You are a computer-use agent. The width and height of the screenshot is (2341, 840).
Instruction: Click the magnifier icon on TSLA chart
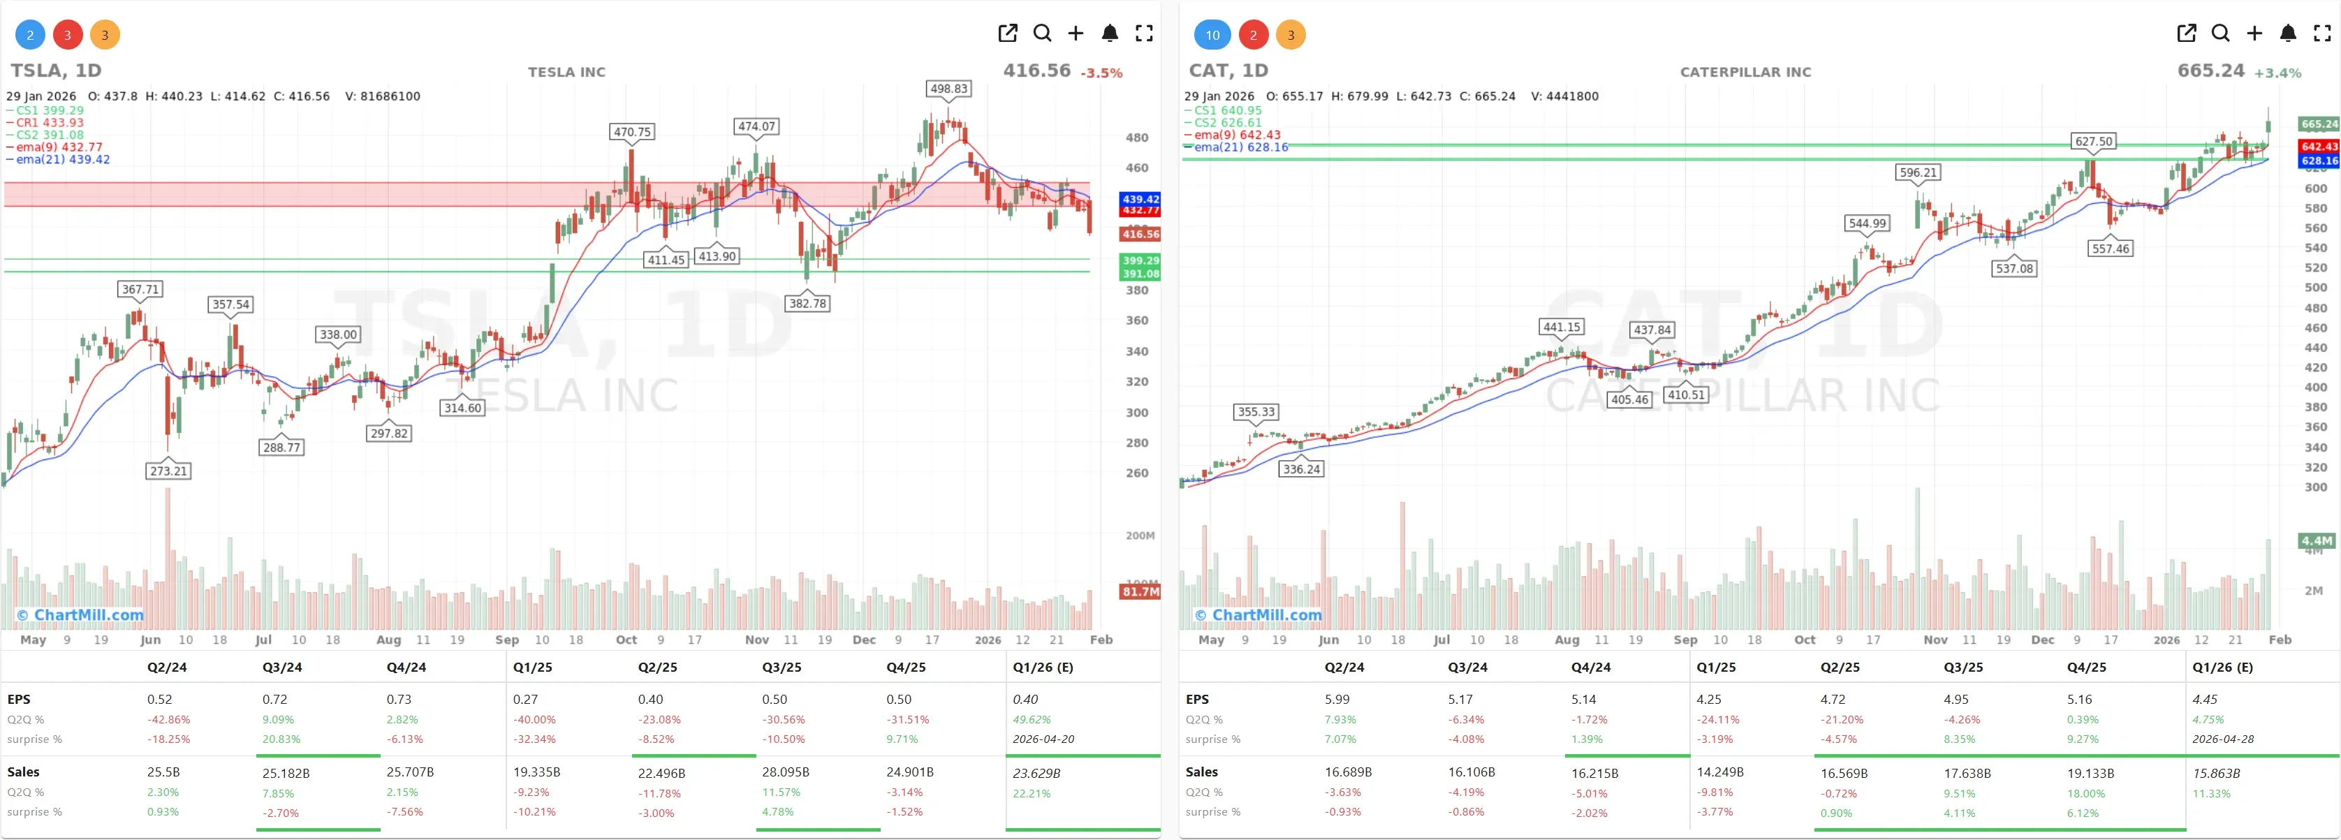click(x=1043, y=34)
